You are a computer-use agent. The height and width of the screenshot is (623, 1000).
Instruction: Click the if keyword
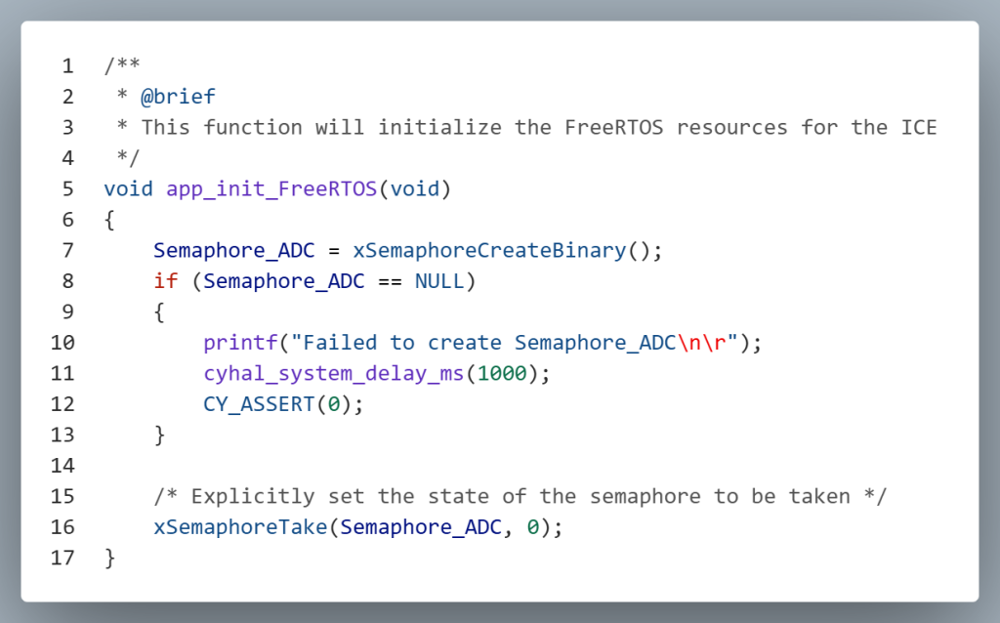coord(166,281)
